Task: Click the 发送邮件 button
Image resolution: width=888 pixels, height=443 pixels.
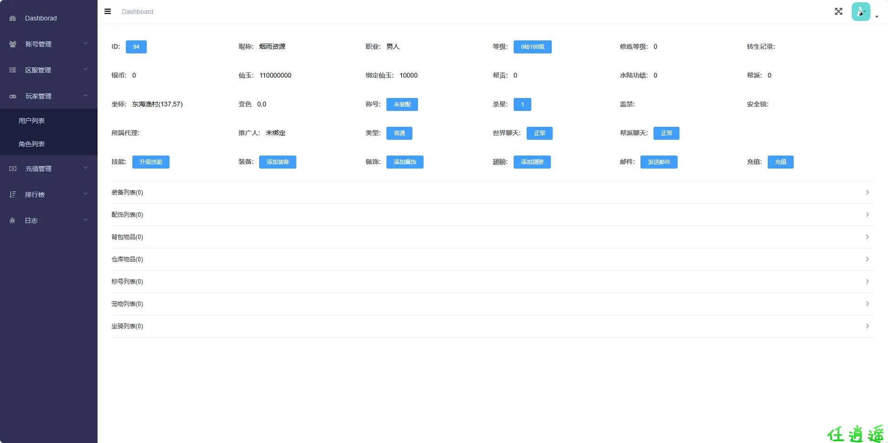Action: (x=659, y=162)
